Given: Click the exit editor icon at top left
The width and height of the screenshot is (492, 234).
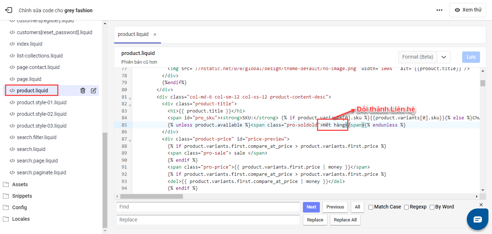Looking at the screenshot, I should [9, 10].
